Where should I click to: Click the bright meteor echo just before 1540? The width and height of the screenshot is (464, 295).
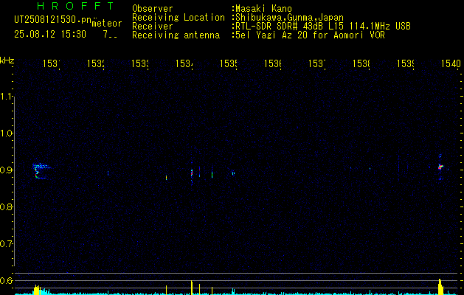[x=440, y=167]
